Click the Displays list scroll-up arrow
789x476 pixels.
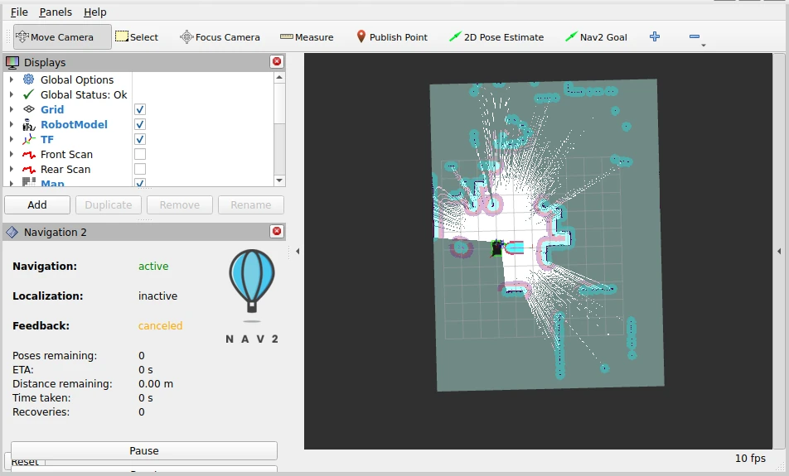click(x=279, y=78)
